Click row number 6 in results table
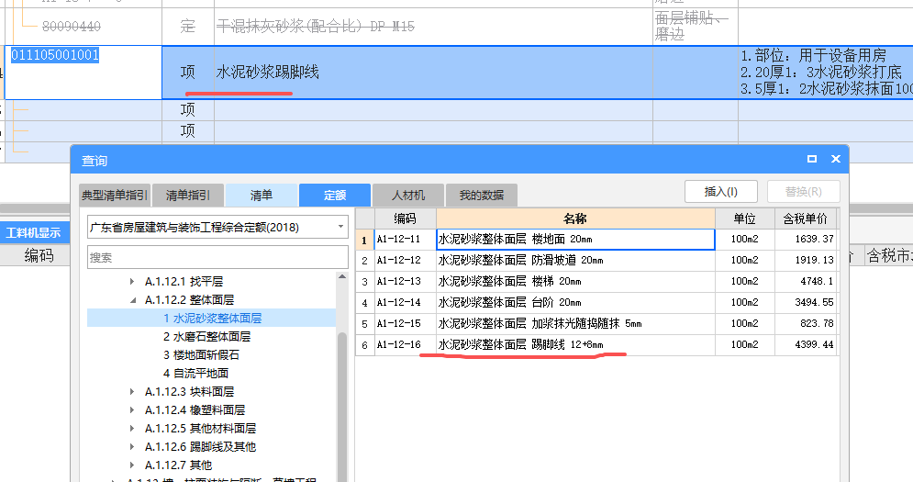This screenshot has width=913, height=482. [364, 345]
